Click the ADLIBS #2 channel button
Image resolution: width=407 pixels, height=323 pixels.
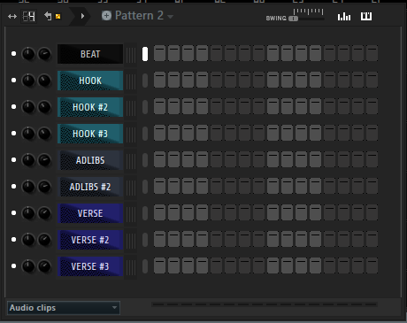coord(90,187)
